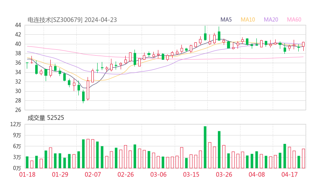Click the 02-26 date label
Viewport: 310px width, 184px height.
[x=126, y=174]
